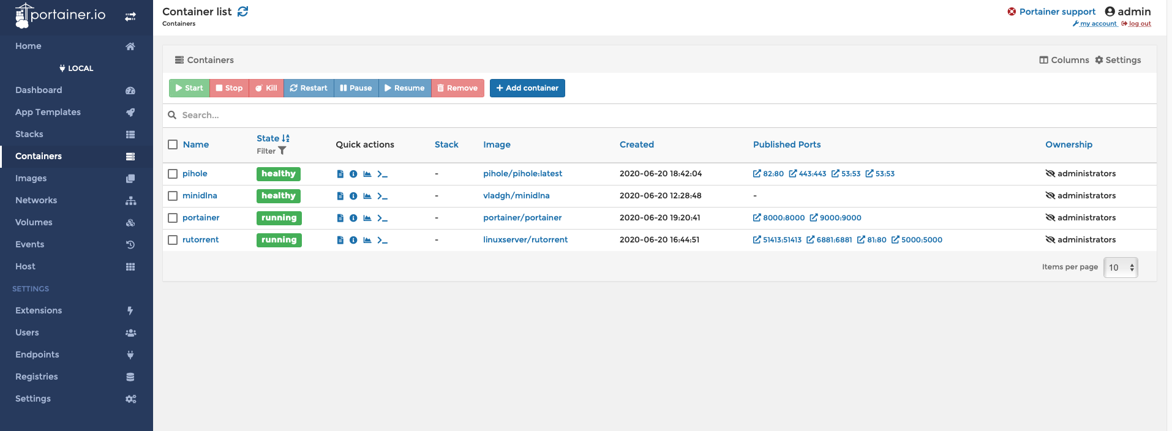
Task: Open Extensions settings page
Action: [x=77, y=310]
